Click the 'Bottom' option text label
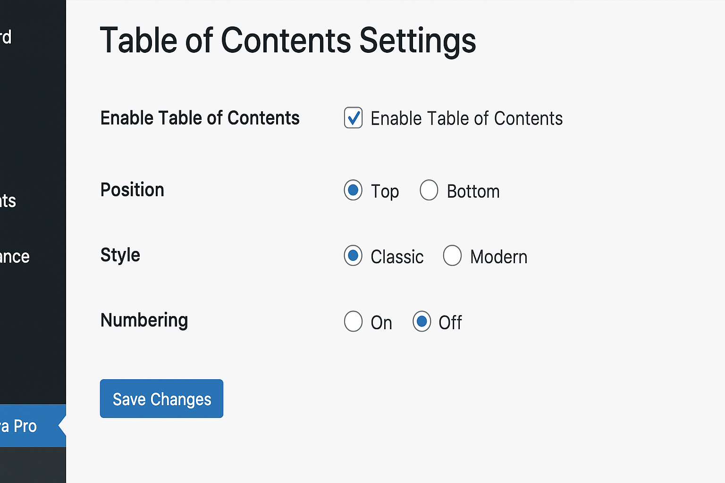Viewport: 725px width, 483px height. point(473,192)
